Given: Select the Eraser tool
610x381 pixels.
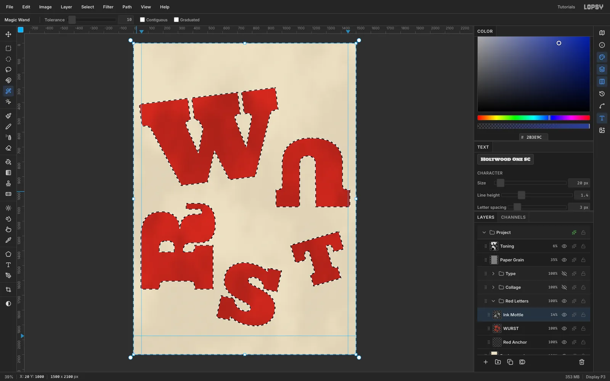Looking at the screenshot, I should pyautogui.click(x=8, y=148).
